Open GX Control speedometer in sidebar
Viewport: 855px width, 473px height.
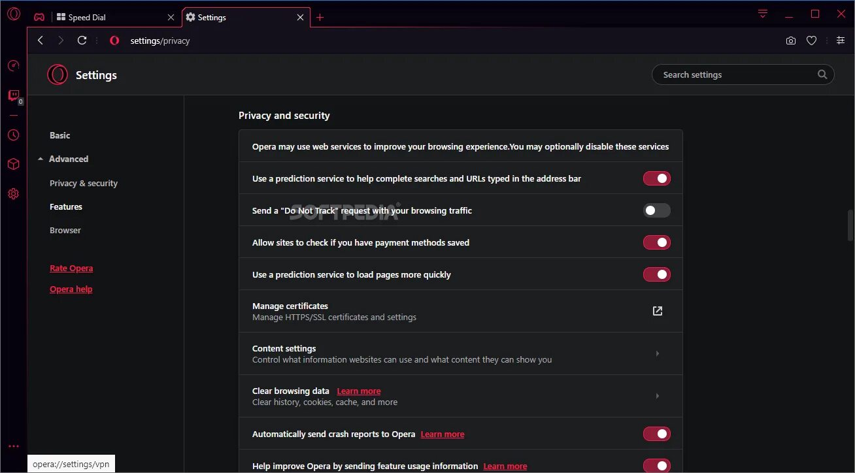(x=14, y=65)
